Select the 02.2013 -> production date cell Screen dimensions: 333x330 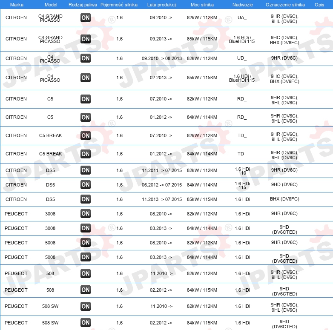(x=161, y=77)
